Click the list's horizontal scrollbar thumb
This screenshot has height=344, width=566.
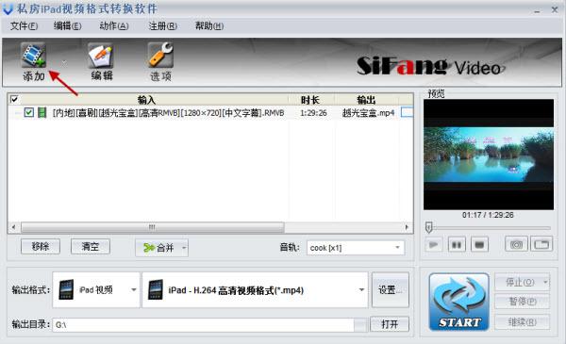[x=152, y=227]
